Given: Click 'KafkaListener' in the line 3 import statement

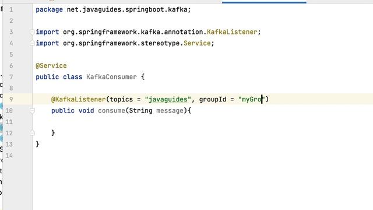Looking at the screenshot, I should coord(232,32).
